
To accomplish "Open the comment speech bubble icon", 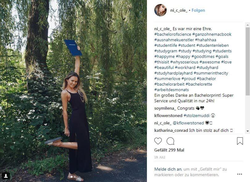I will click(170, 141).
